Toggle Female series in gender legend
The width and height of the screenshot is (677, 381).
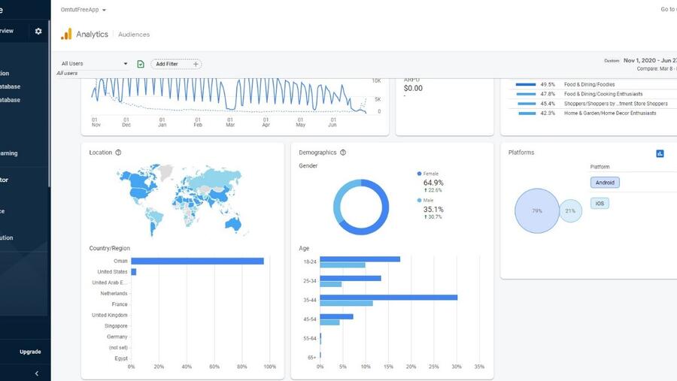(x=430, y=174)
